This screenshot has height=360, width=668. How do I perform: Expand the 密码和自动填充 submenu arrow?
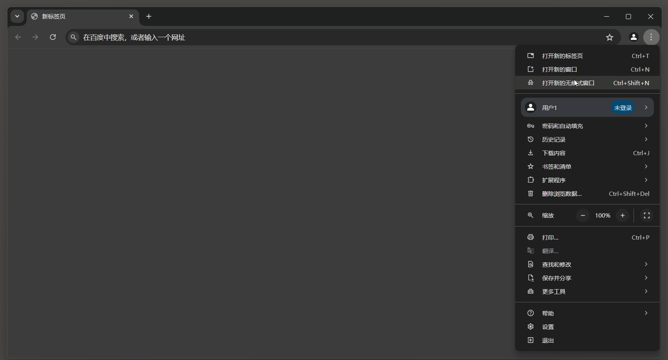point(646,126)
